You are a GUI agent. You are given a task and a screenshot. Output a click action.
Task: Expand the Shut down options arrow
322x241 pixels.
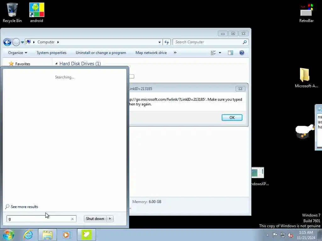click(x=110, y=219)
